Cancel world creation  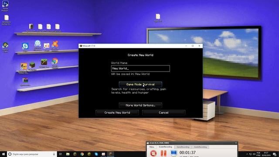pyautogui.click(x=164, y=113)
